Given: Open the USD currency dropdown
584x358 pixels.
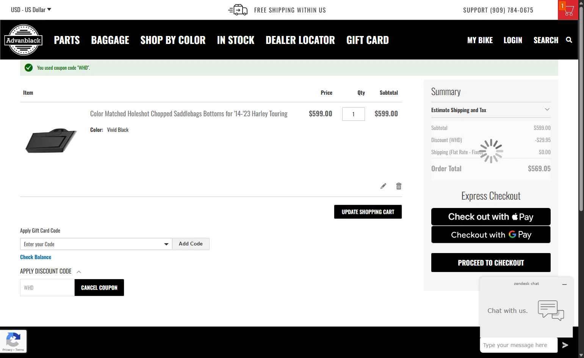Looking at the screenshot, I should pos(31,10).
